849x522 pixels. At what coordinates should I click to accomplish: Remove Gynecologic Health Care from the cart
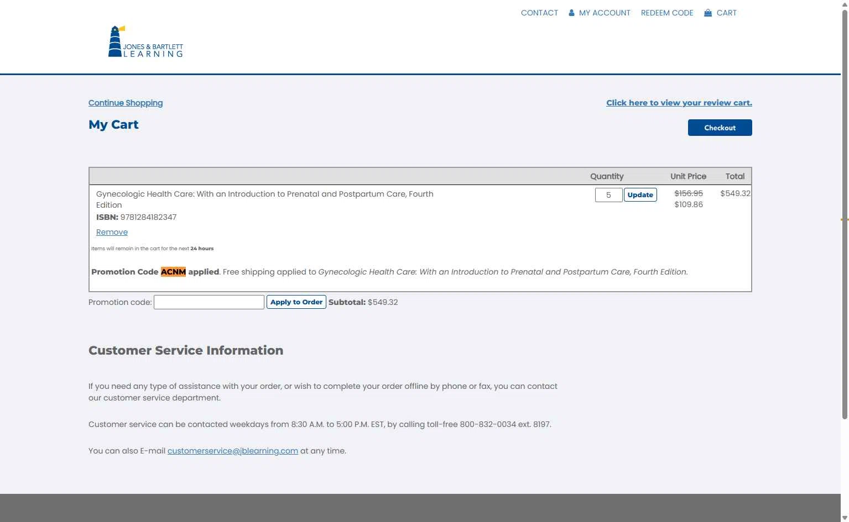[112, 232]
